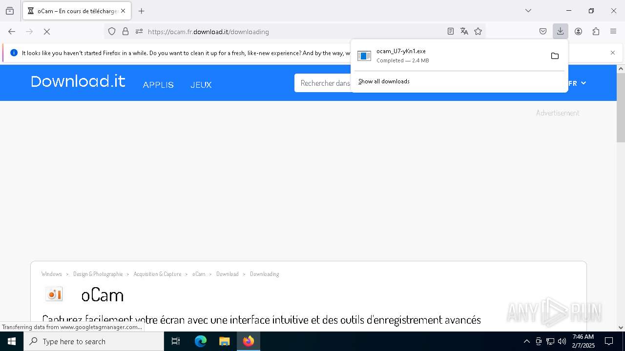This screenshot has width=625, height=351.
Task: Go to Download.it home logo
Action: [x=78, y=81]
